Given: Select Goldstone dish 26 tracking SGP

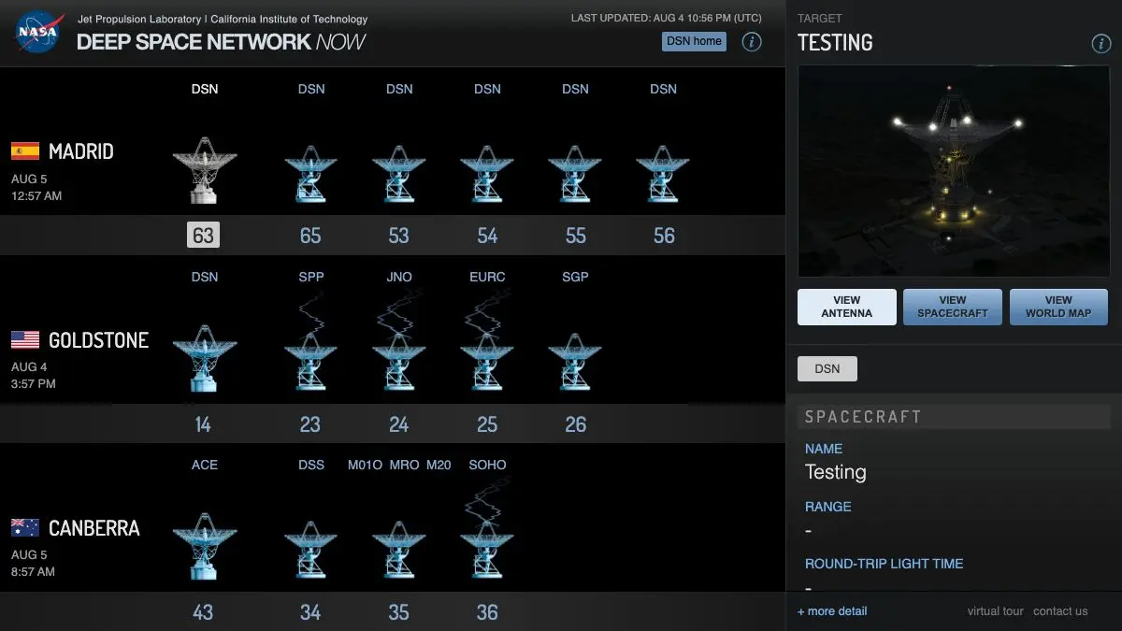Looking at the screenshot, I should click(575, 361).
